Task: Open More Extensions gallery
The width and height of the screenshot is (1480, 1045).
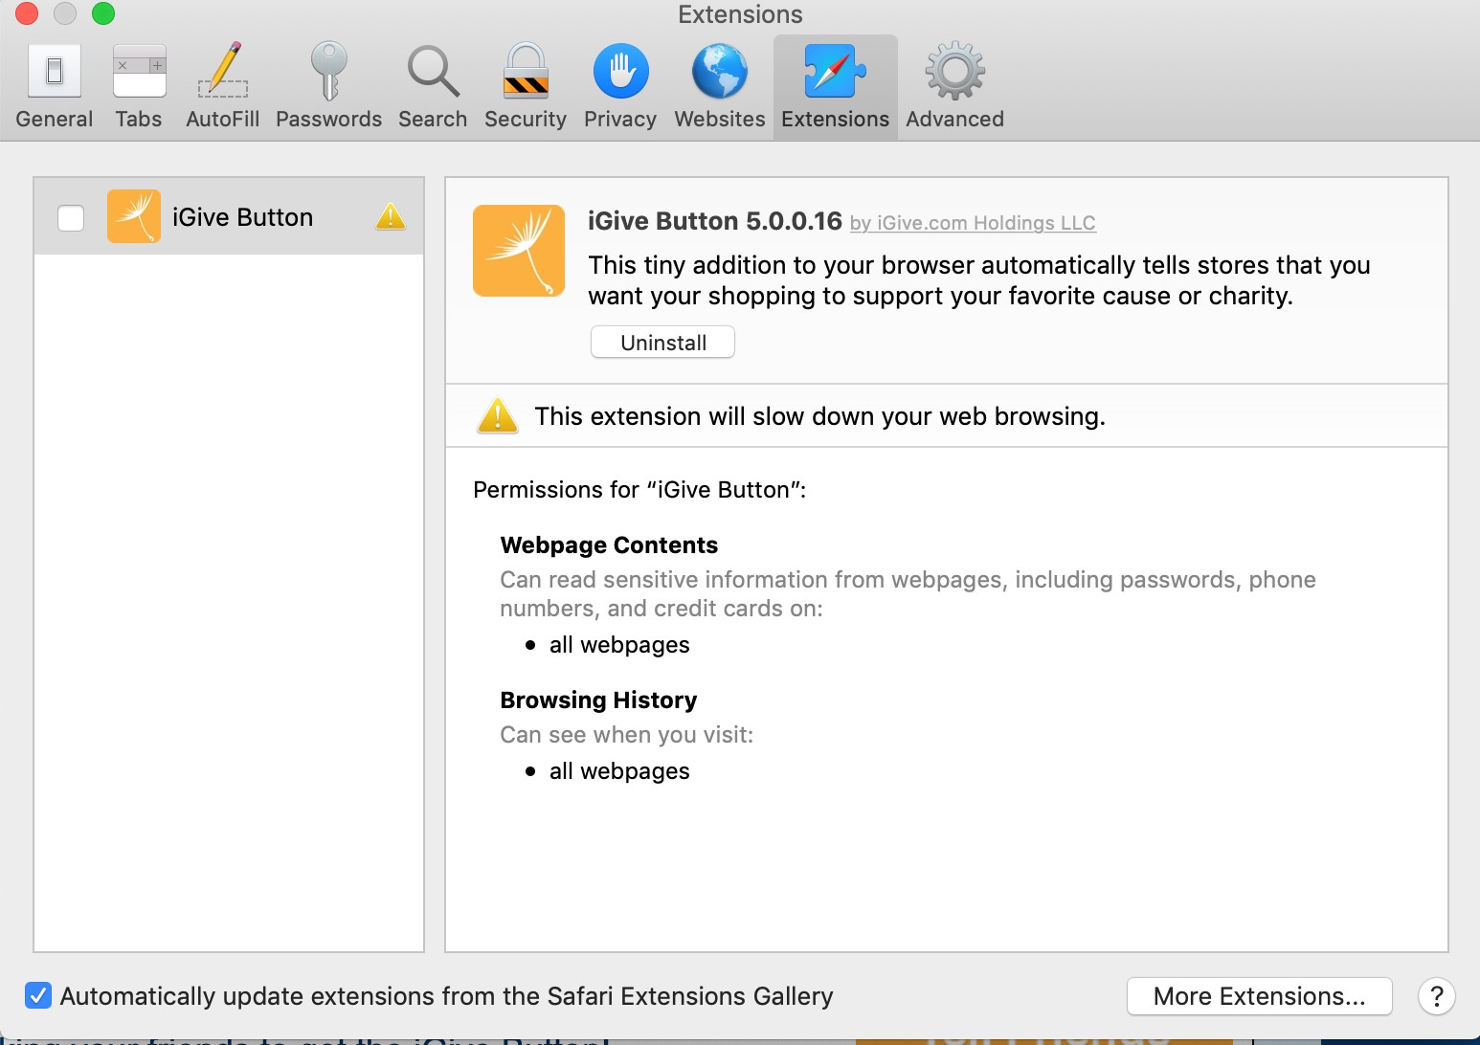Action: point(1259,996)
